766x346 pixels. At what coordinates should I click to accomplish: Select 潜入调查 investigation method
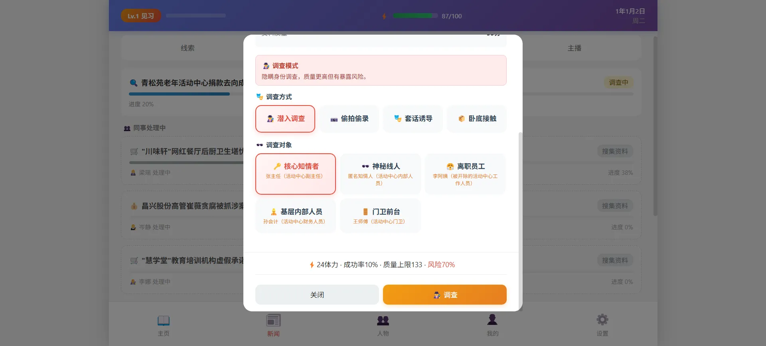coord(285,119)
